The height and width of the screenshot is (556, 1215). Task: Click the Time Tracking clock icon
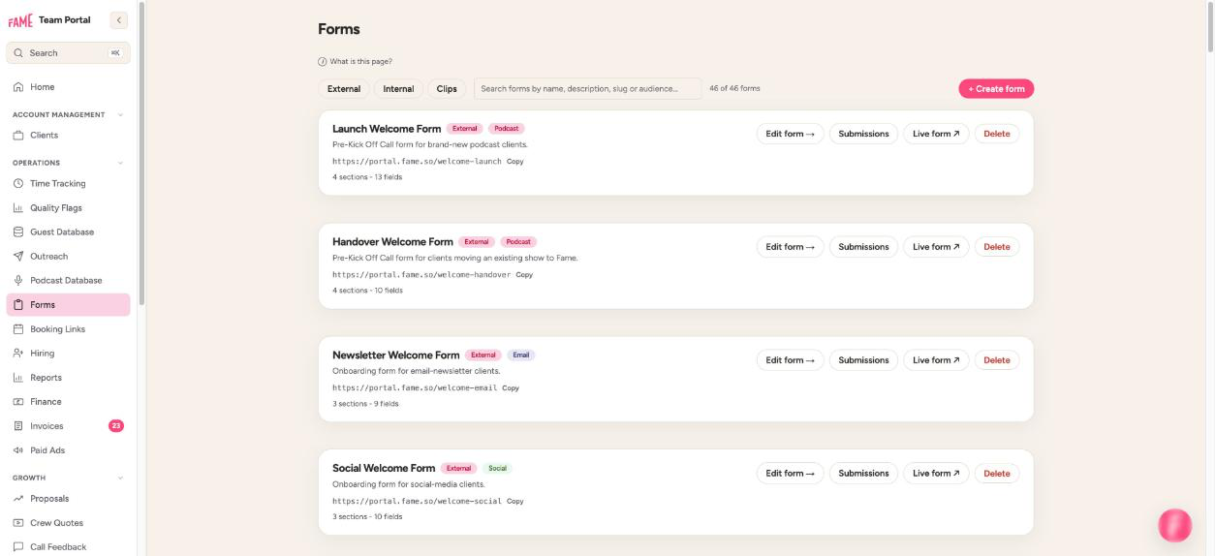click(17, 184)
